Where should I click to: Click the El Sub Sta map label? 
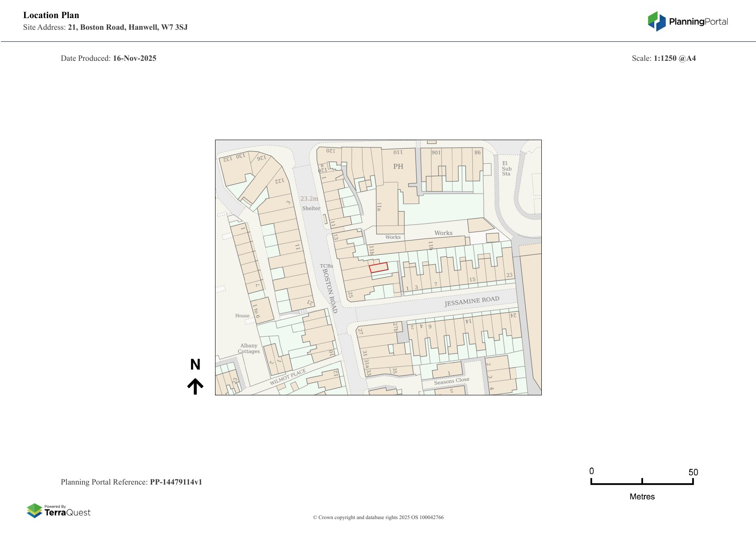click(506, 169)
